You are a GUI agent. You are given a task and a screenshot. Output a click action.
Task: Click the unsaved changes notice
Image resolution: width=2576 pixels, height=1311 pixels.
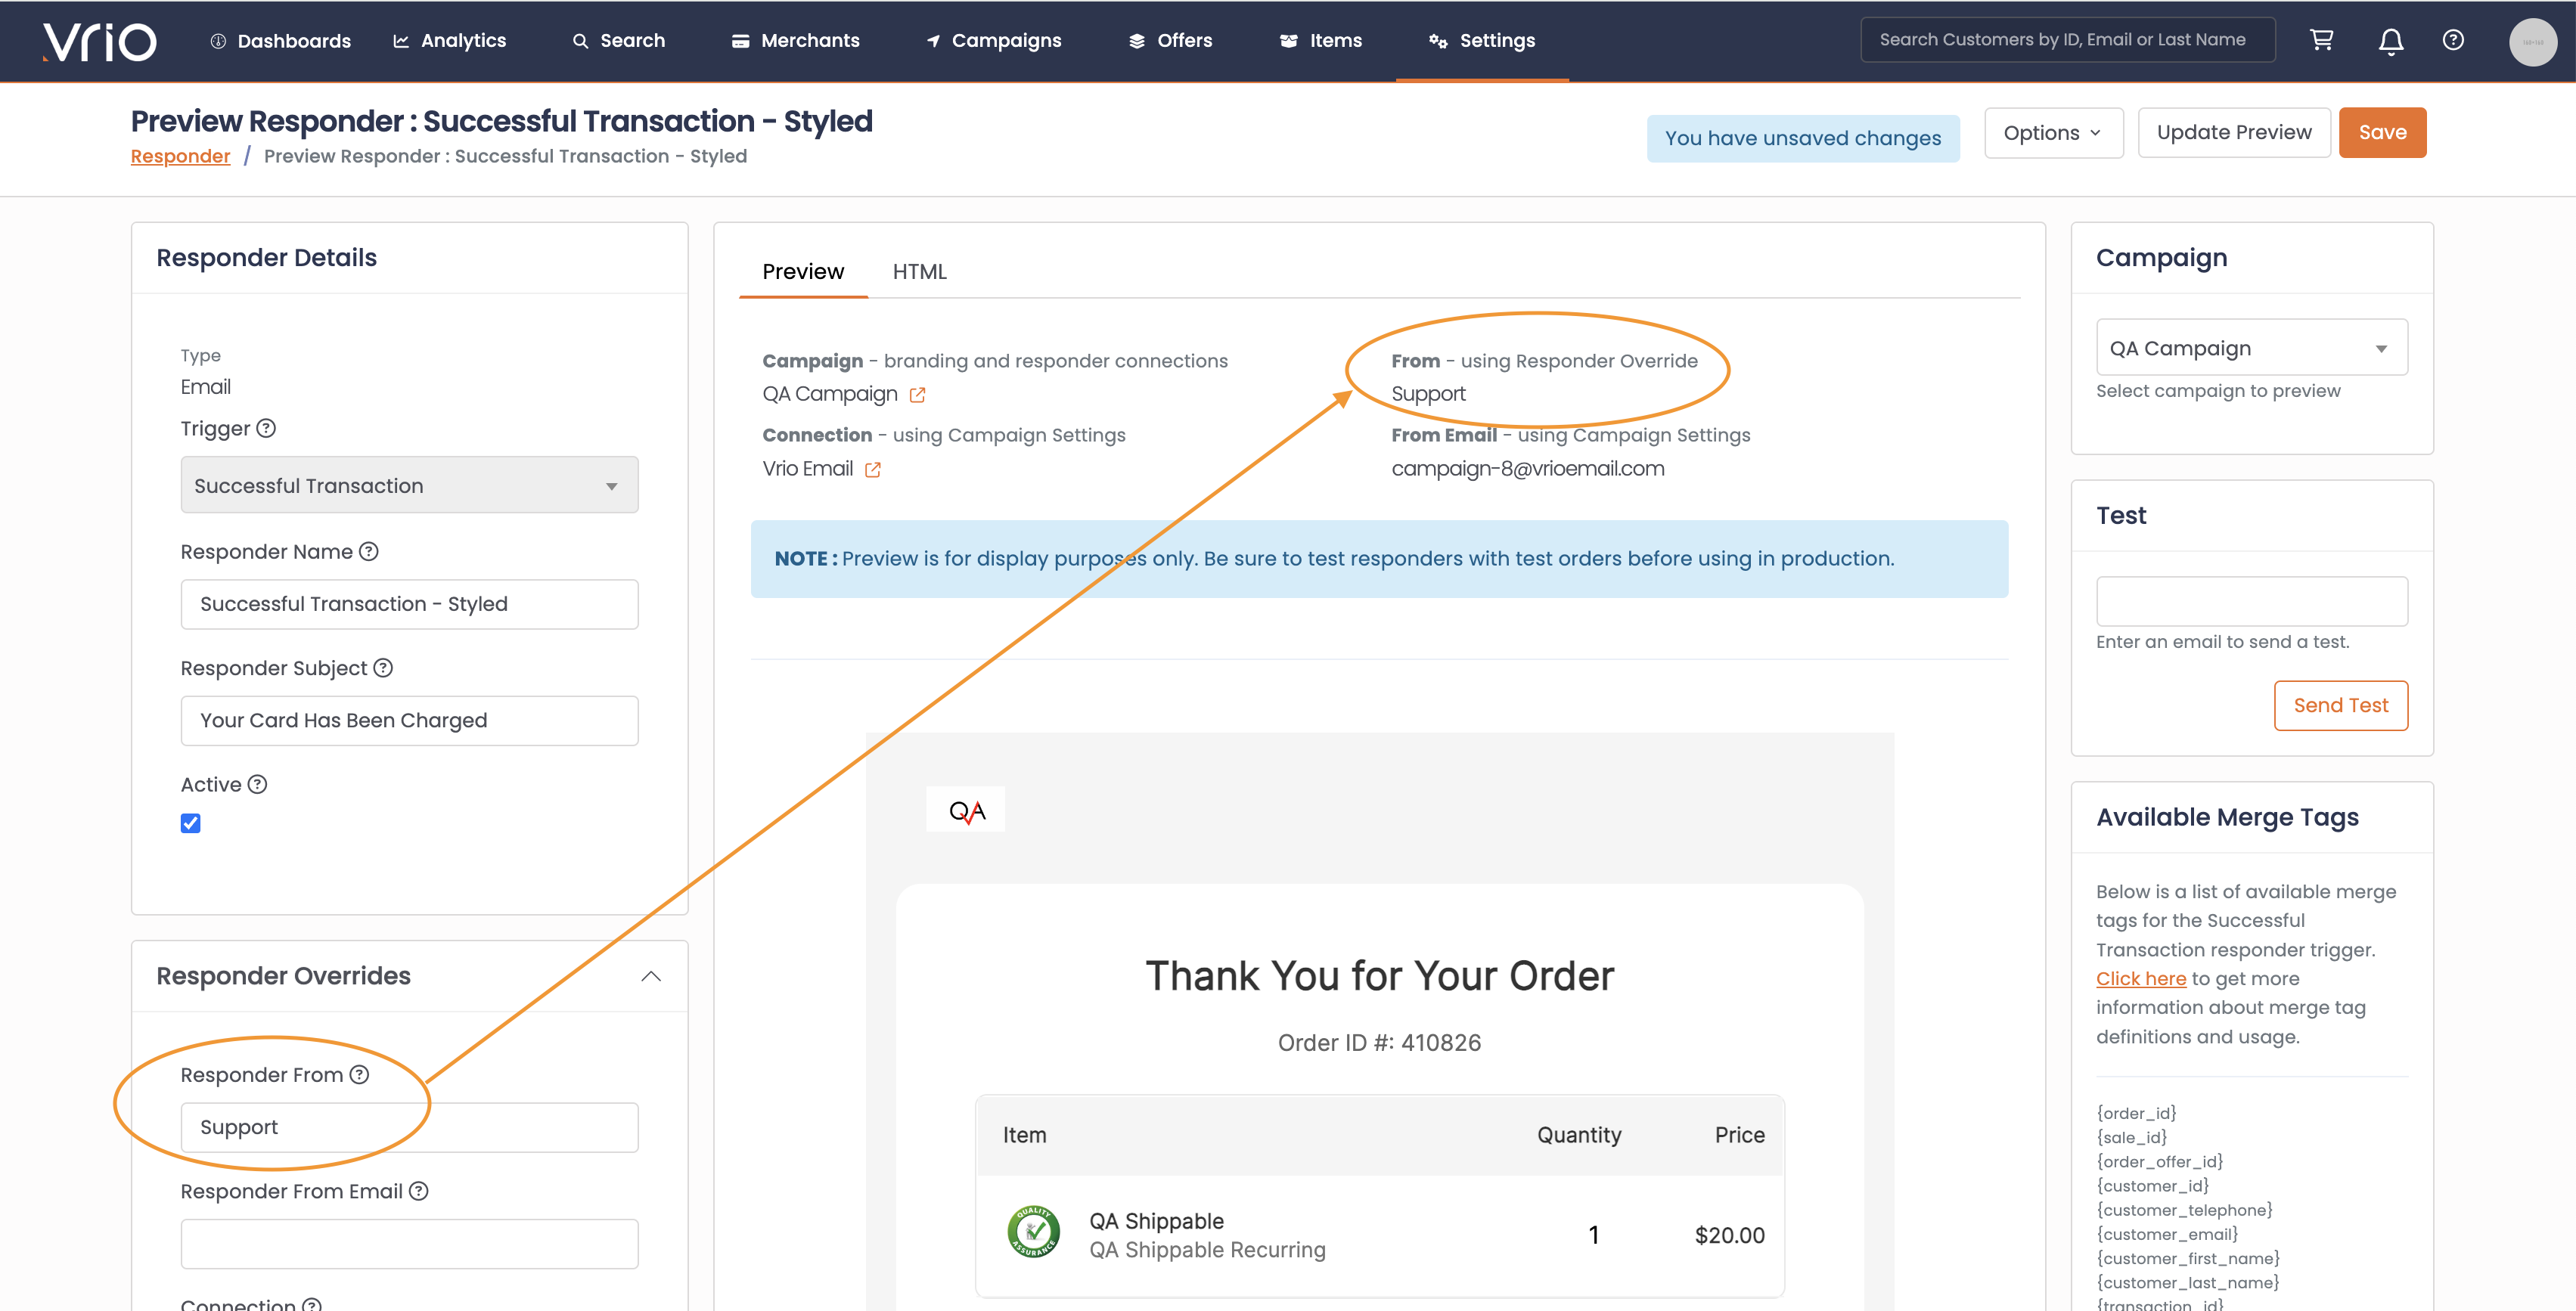pyautogui.click(x=1802, y=138)
